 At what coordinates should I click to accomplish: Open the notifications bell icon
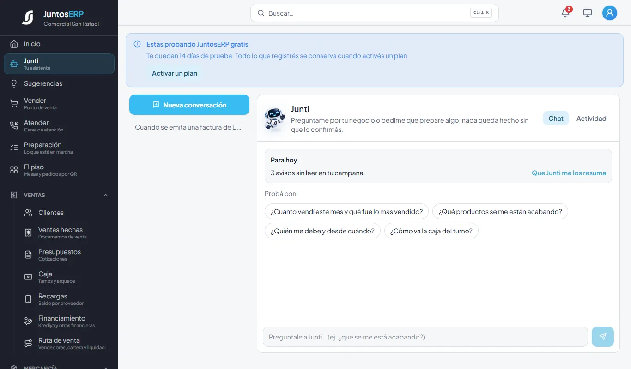[565, 13]
